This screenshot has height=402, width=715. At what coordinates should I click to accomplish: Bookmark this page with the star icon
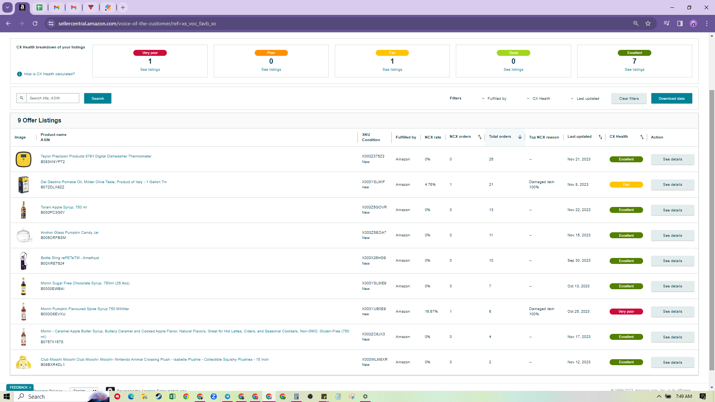[x=648, y=23]
